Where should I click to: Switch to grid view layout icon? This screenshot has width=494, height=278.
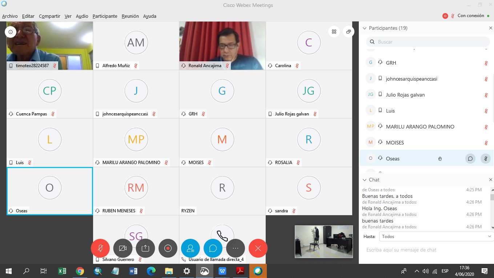point(334,32)
